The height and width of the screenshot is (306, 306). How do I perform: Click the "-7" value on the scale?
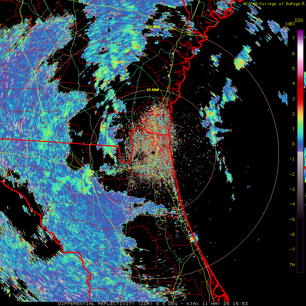point(292,250)
